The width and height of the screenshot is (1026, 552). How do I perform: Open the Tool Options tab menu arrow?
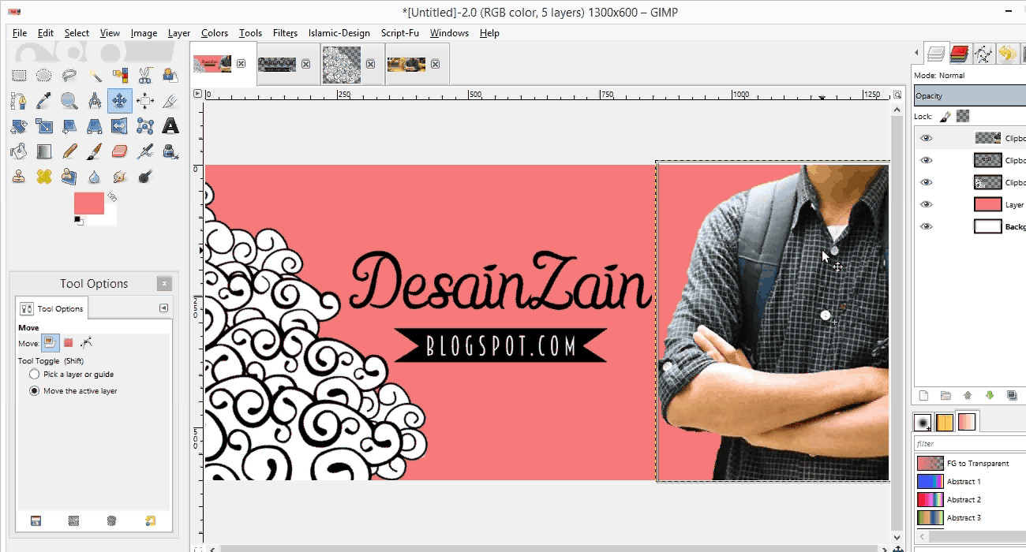point(164,308)
